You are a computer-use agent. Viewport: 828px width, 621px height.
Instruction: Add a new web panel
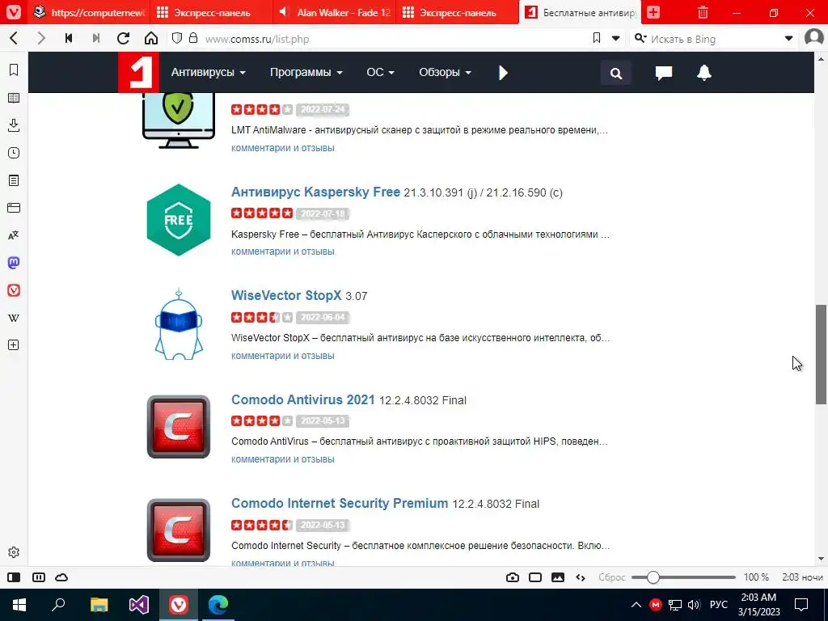pos(14,345)
